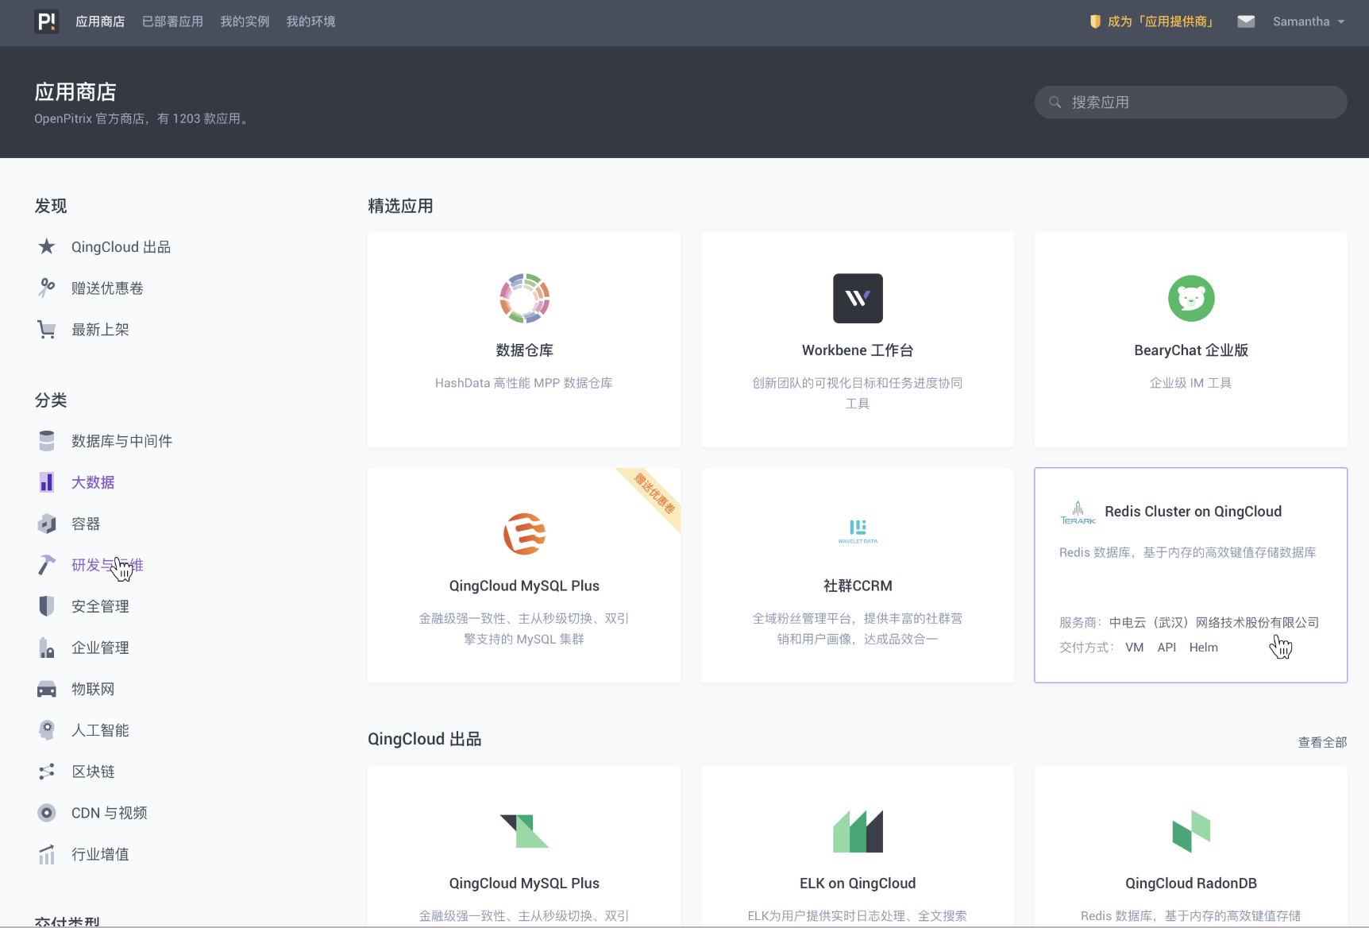1369x928 pixels.
Task: Click the cart icon beside 最新上架
Action: click(x=47, y=330)
